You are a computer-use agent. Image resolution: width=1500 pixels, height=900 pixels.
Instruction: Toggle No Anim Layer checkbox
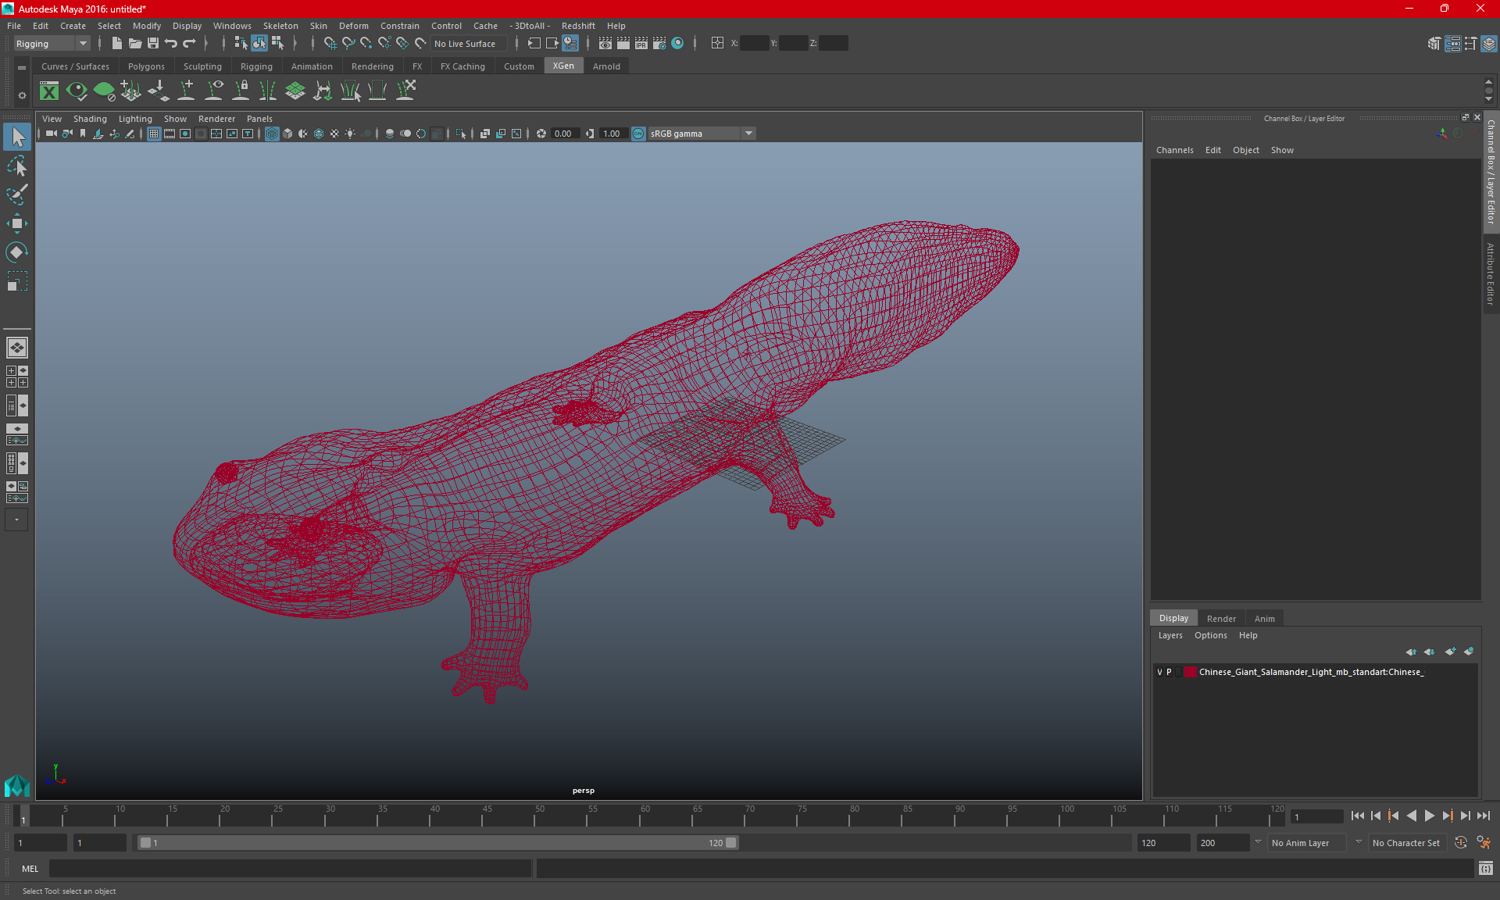[x=1303, y=842]
